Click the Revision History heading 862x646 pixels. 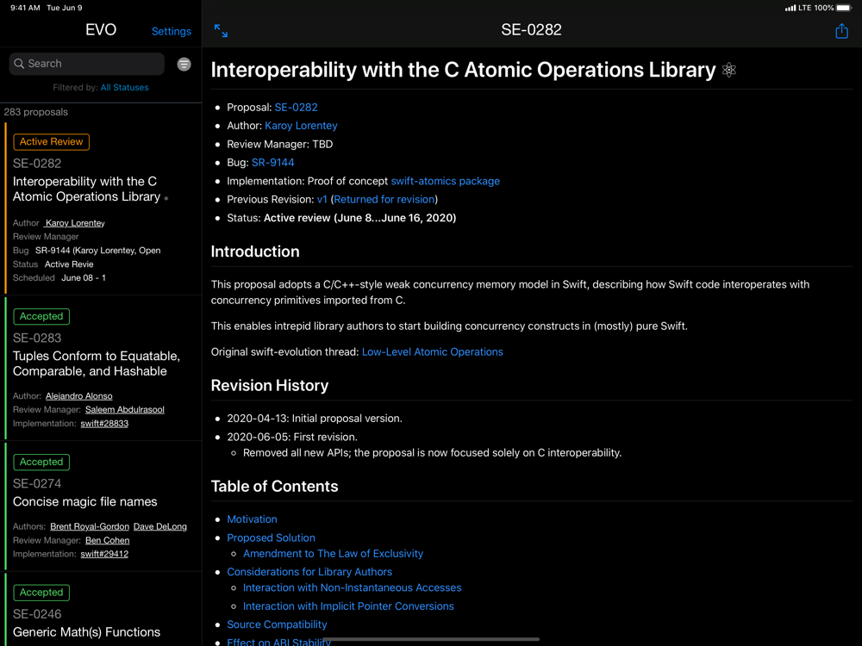coord(269,386)
